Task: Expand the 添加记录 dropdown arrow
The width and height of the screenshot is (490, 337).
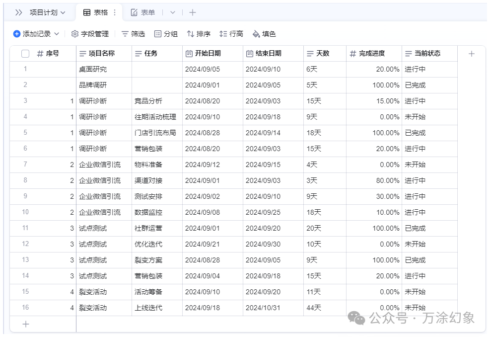Action: point(56,33)
